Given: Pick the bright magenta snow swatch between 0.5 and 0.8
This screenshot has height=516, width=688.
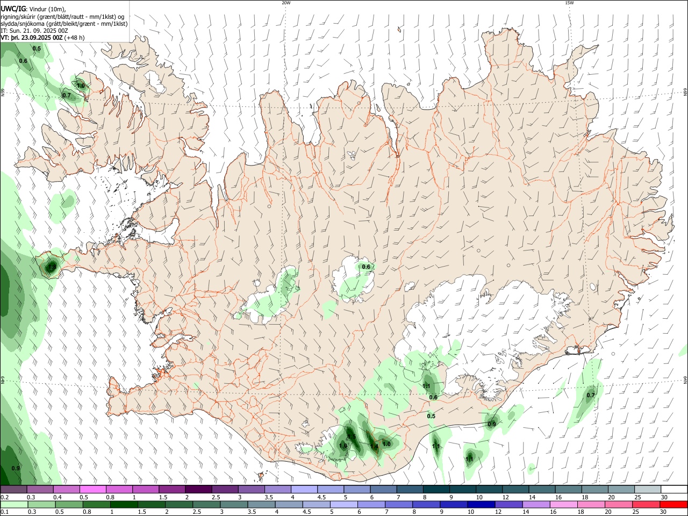Looking at the screenshot, I should [x=92, y=490].
